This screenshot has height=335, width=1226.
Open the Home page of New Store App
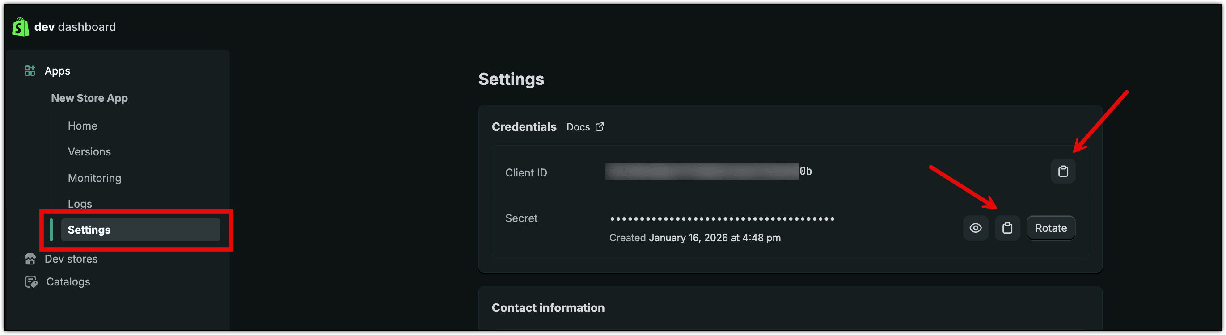pyautogui.click(x=82, y=126)
